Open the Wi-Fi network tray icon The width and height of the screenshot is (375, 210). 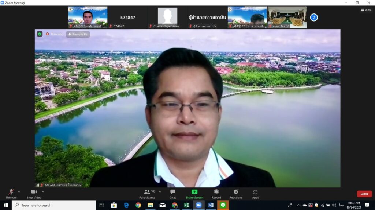(322, 205)
